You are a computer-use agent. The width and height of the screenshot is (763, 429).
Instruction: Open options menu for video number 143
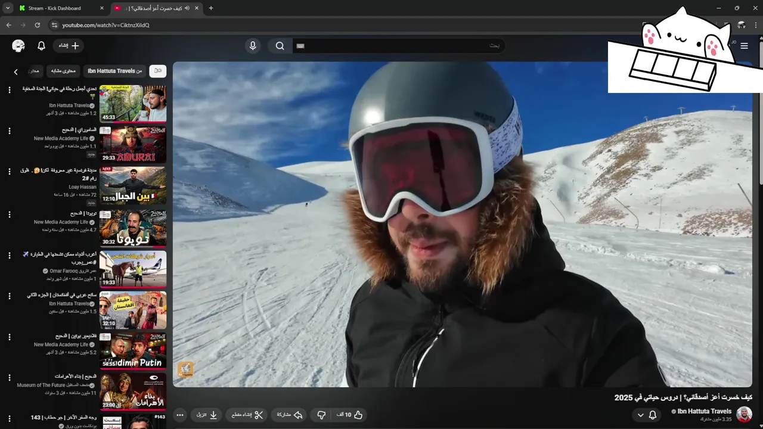click(x=9, y=418)
